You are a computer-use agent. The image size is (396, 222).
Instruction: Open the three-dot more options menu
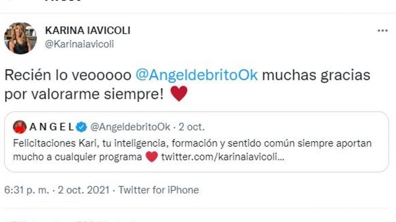click(x=382, y=31)
